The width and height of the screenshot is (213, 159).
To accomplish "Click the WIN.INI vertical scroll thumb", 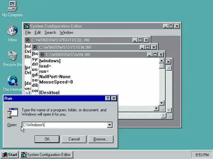I will click(x=161, y=66).
